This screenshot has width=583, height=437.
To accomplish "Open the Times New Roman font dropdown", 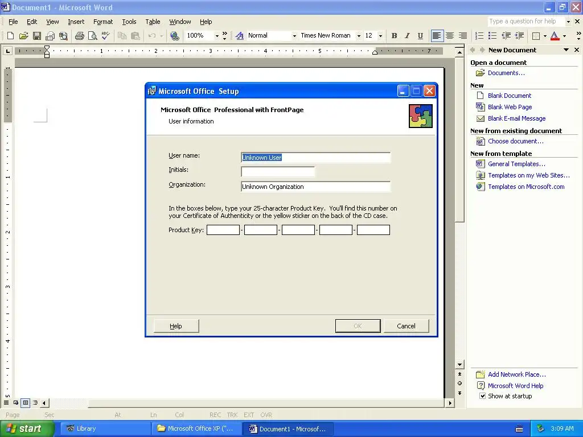I will (x=359, y=36).
